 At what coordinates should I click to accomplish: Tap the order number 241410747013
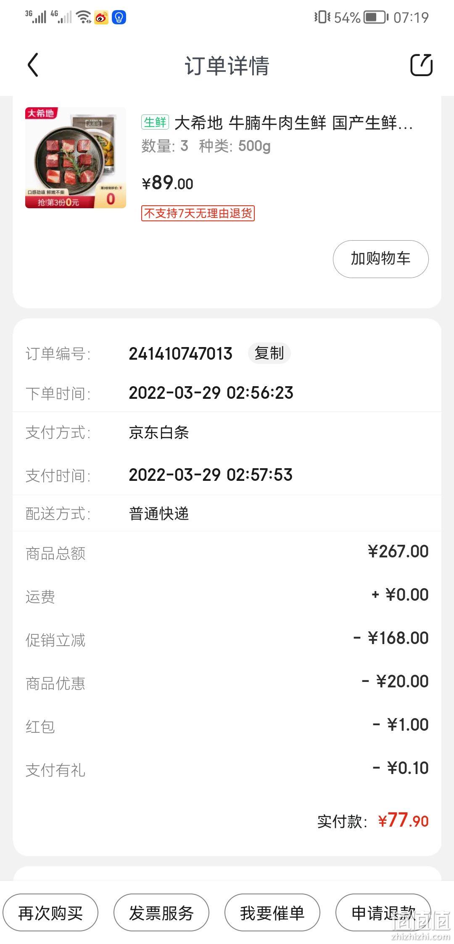pos(181,354)
